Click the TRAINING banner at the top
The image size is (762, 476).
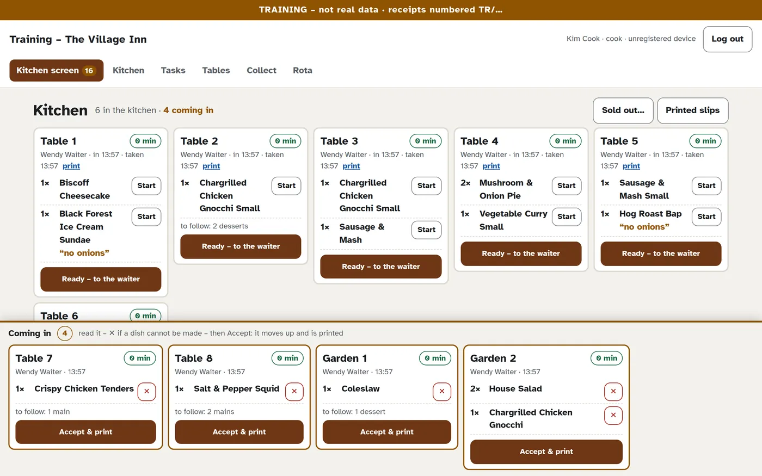point(381,10)
